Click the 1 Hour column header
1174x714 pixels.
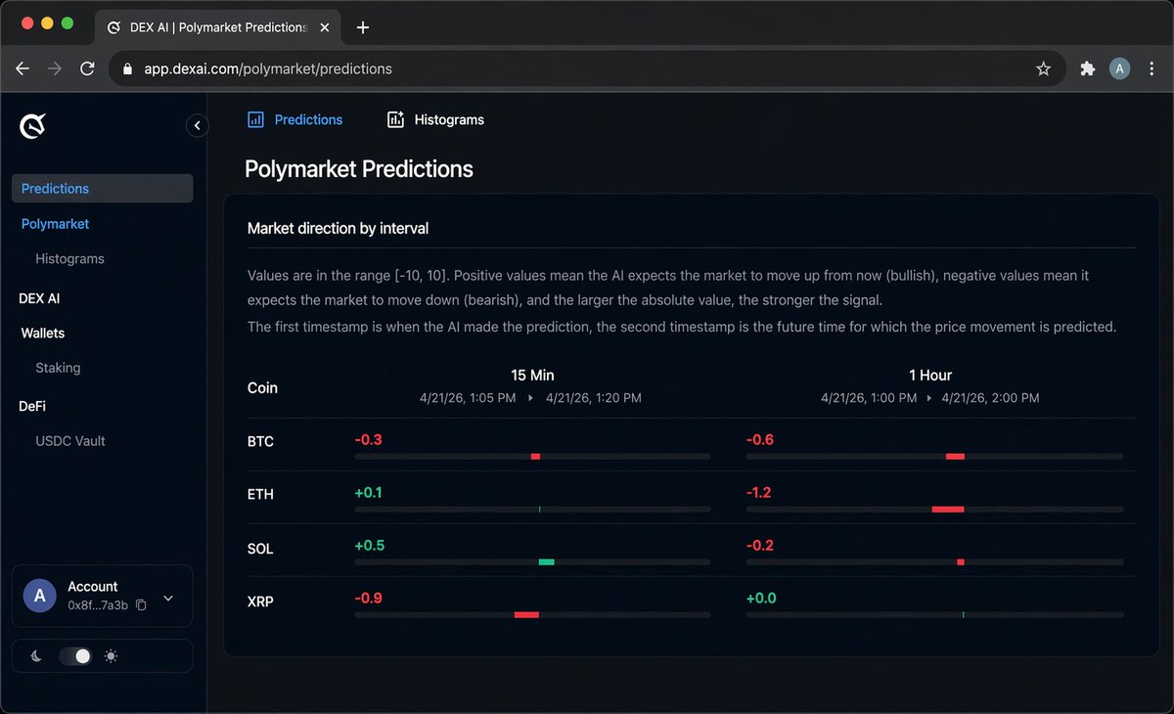[x=930, y=376]
